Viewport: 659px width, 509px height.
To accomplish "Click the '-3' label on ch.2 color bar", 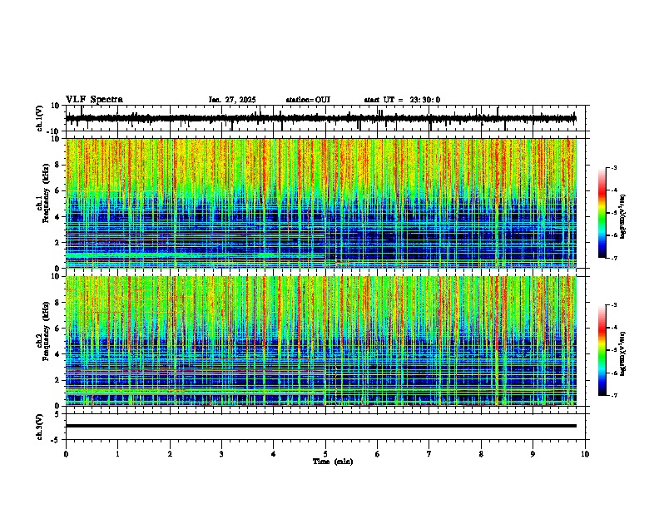I will pyautogui.click(x=613, y=305).
